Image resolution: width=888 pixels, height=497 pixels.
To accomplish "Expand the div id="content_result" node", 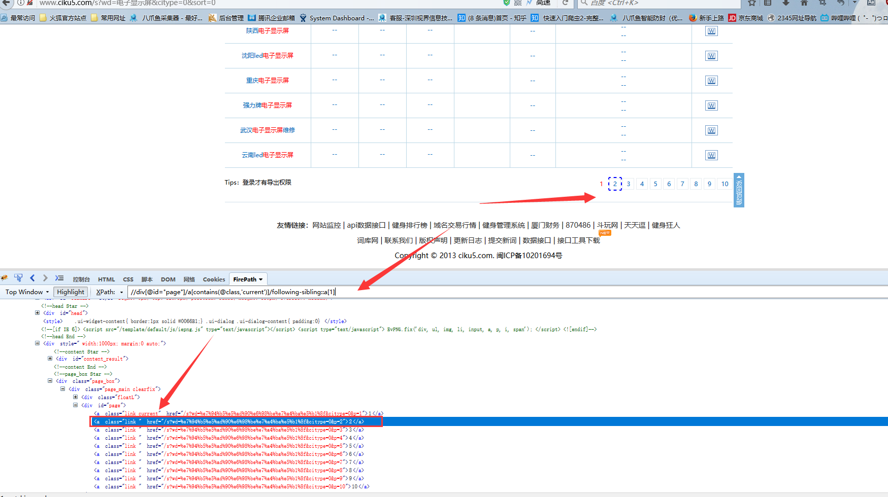I will pyautogui.click(x=50, y=359).
